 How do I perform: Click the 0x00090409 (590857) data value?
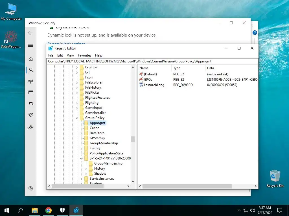(222, 85)
